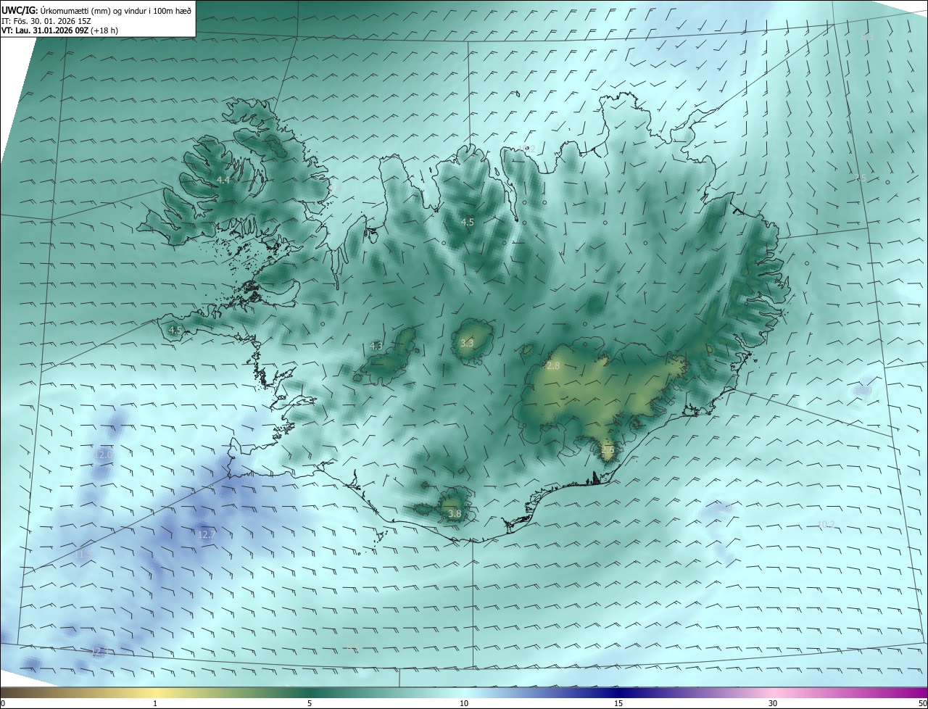The image size is (928, 709).
Task: Click the 7.5 value in the east
Action: point(860,178)
